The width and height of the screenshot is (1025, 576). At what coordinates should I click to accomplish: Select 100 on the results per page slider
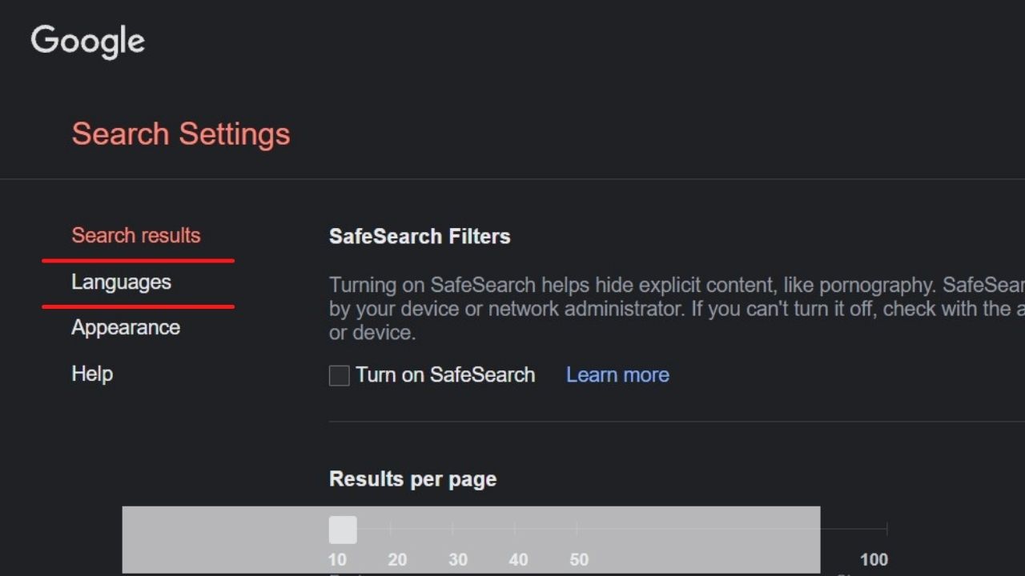(886, 529)
